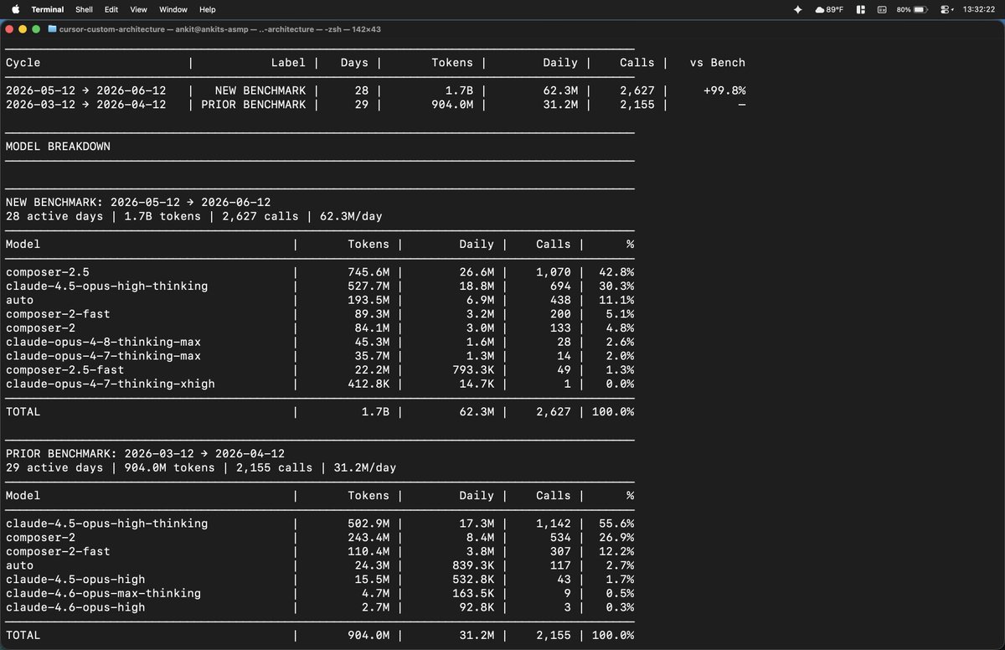Click the 412.8K tokens value

tap(368, 384)
